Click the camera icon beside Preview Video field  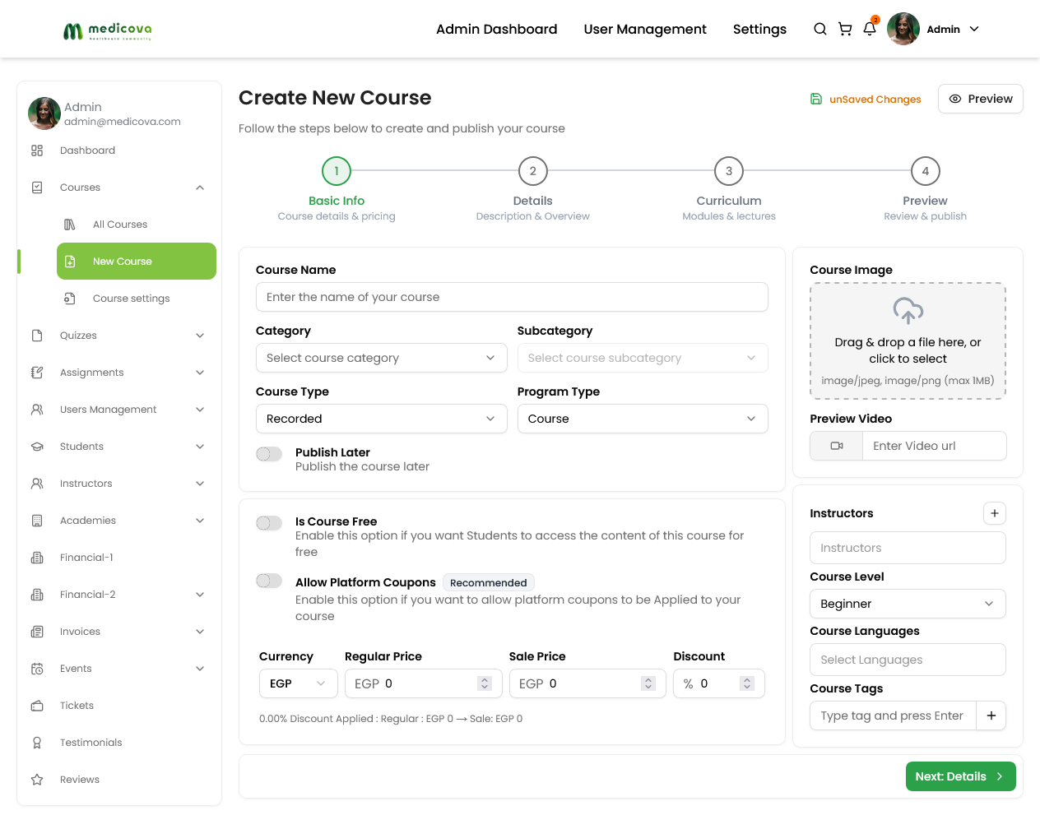836,446
